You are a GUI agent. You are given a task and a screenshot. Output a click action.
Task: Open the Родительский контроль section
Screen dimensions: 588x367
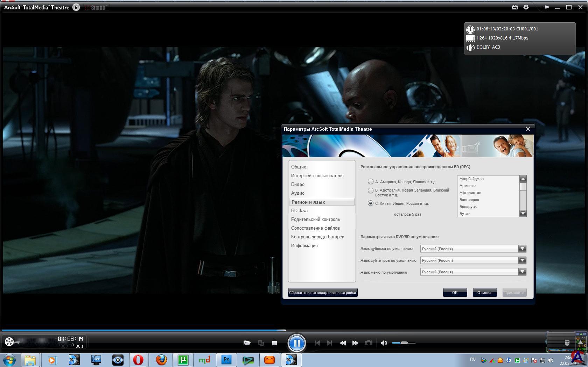pos(316,219)
